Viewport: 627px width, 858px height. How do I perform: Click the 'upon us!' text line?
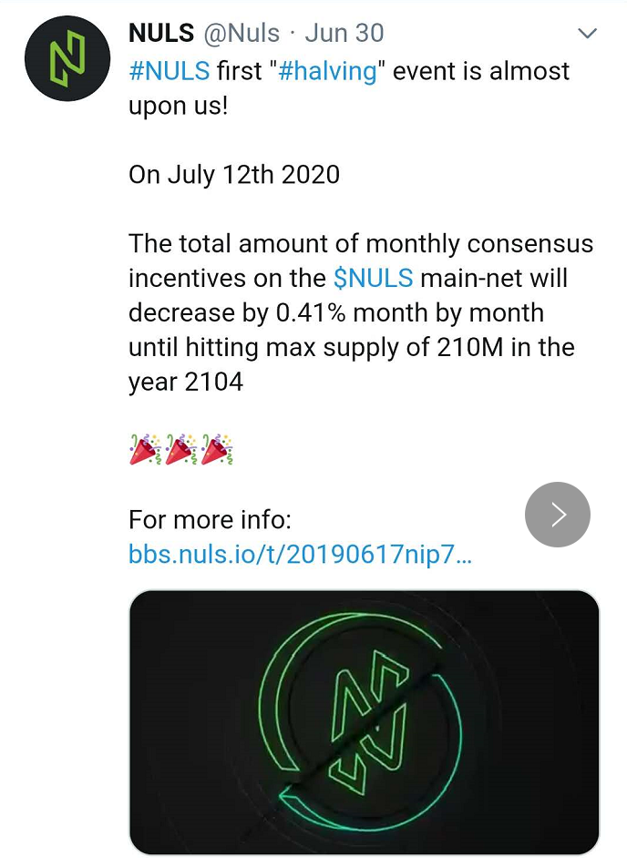[178, 107]
